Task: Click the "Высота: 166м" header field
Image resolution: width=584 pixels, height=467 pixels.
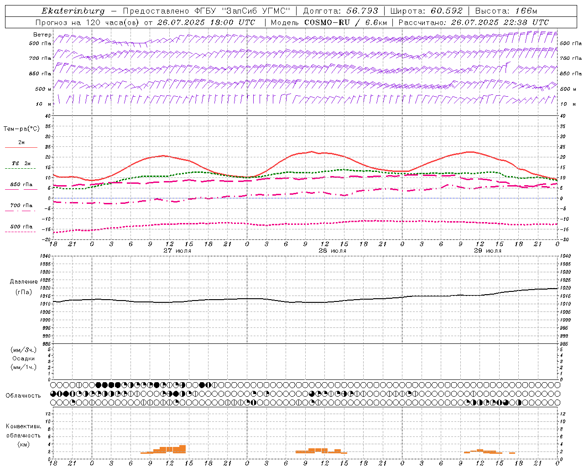Action: coord(506,11)
